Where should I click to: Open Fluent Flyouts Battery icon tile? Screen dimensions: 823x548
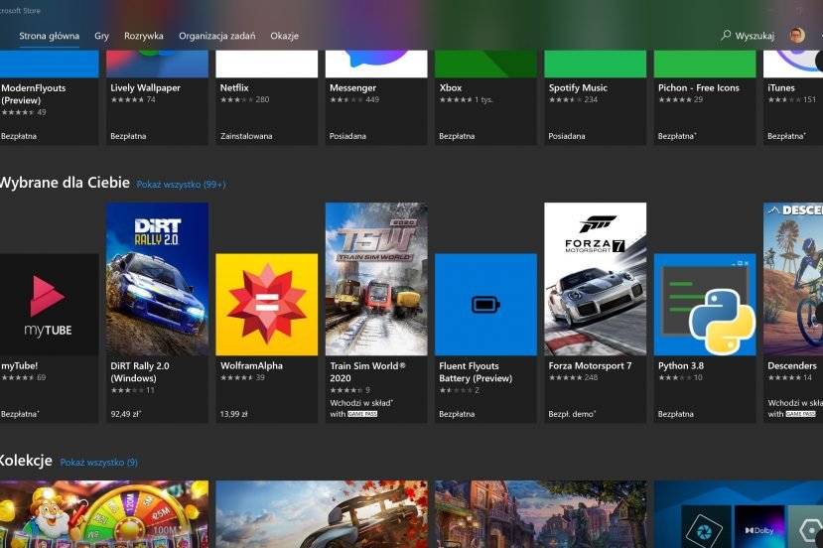point(485,305)
